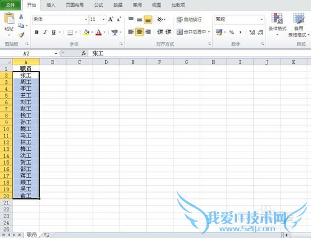
Task: Select column B header
Action: coord(53,62)
